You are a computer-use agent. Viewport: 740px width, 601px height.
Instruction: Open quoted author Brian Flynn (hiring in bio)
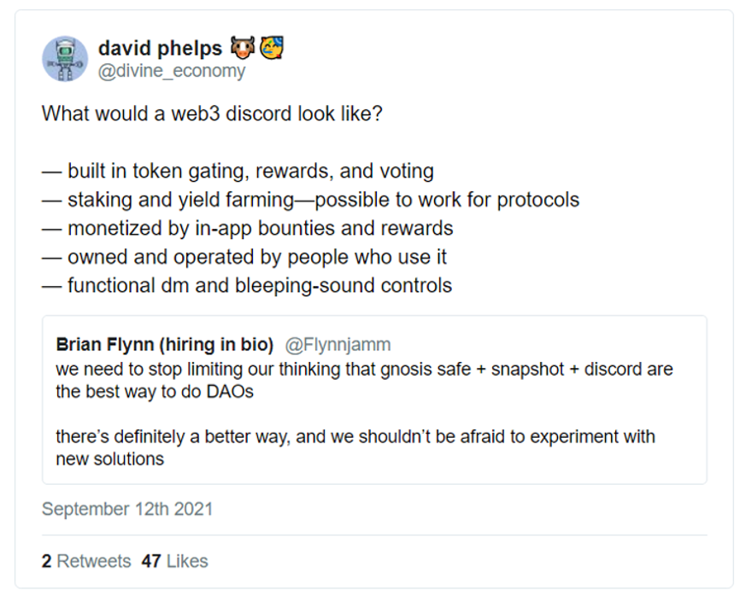[165, 345]
